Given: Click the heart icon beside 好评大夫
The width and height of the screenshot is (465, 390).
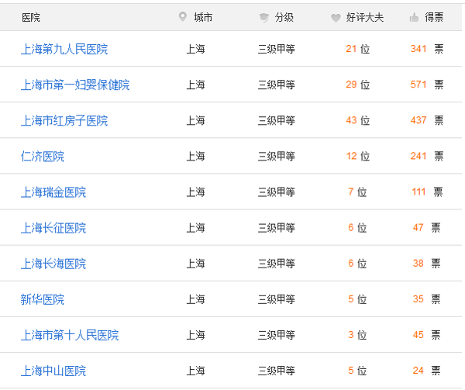Looking at the screenshot, I should point(336,18).
